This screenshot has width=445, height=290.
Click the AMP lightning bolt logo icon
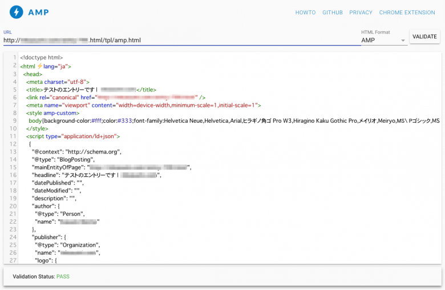[x=17, y=12]
